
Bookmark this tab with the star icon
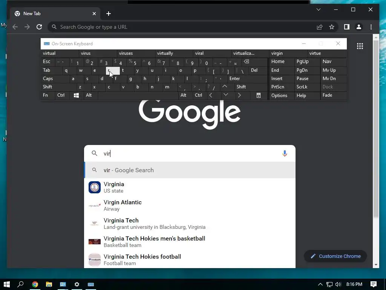[332, 27]
